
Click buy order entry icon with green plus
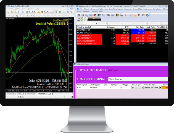(87, 15)
